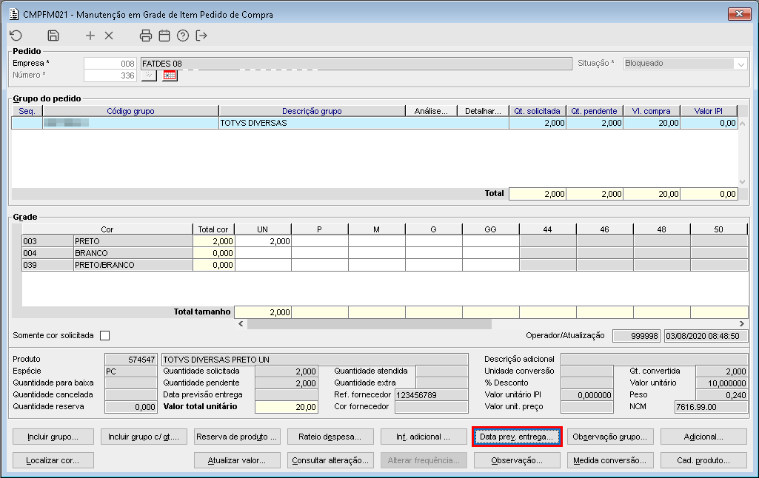The width and height of the screenshot is (759, 478).
Task: Click the P size cell of the BRANCO row
Action: click(319, 253)
